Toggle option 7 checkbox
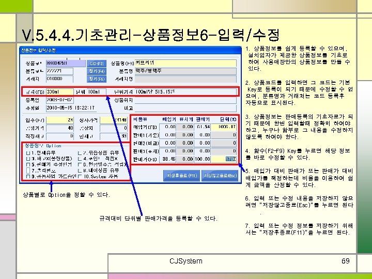The width and height of the screenshot is (372, 279). click(x=28, y=171)
